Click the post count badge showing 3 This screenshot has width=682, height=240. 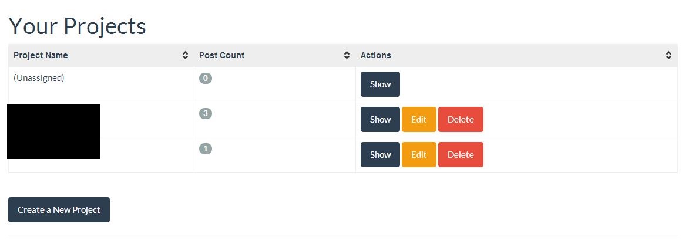[205, 113]
